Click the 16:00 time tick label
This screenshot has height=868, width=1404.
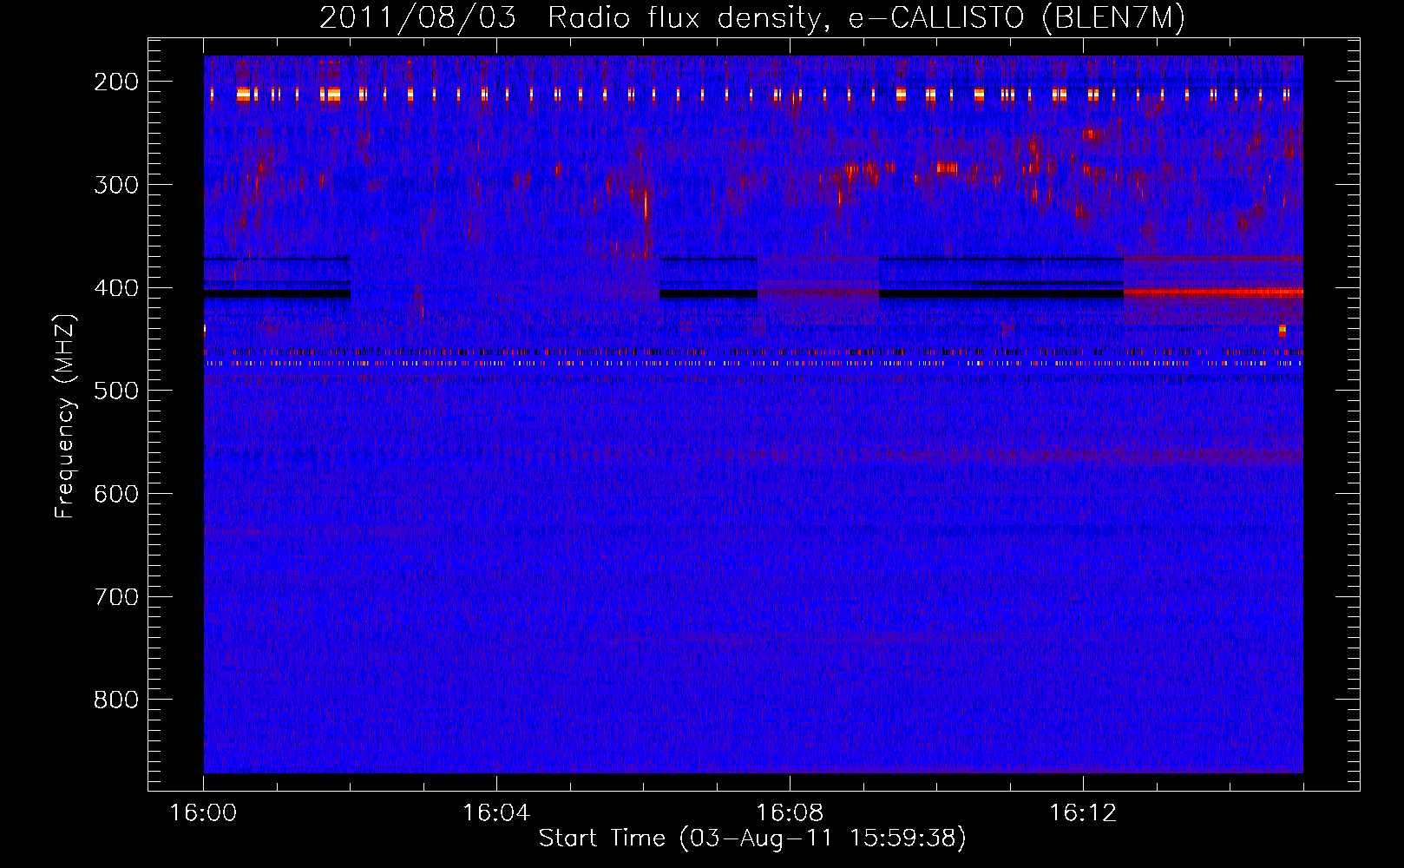click(x=203, y=813)
